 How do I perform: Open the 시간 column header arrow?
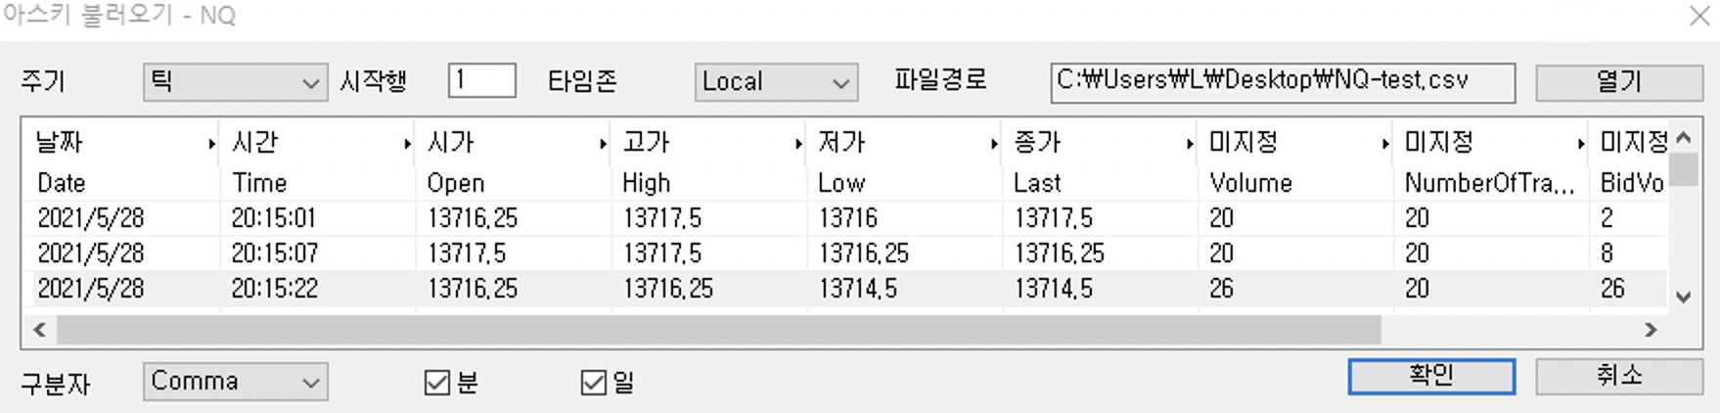[407, 145]
